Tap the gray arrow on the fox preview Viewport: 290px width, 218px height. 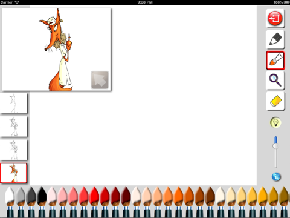tap(100, 80)
